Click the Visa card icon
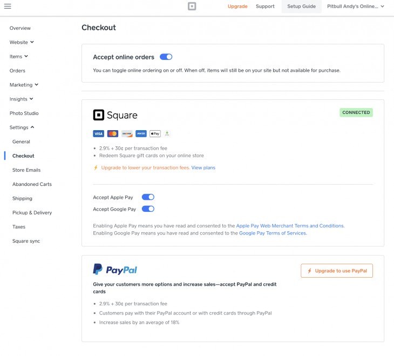The height and width of the screenshot is (356, 394). click(98, 133)
